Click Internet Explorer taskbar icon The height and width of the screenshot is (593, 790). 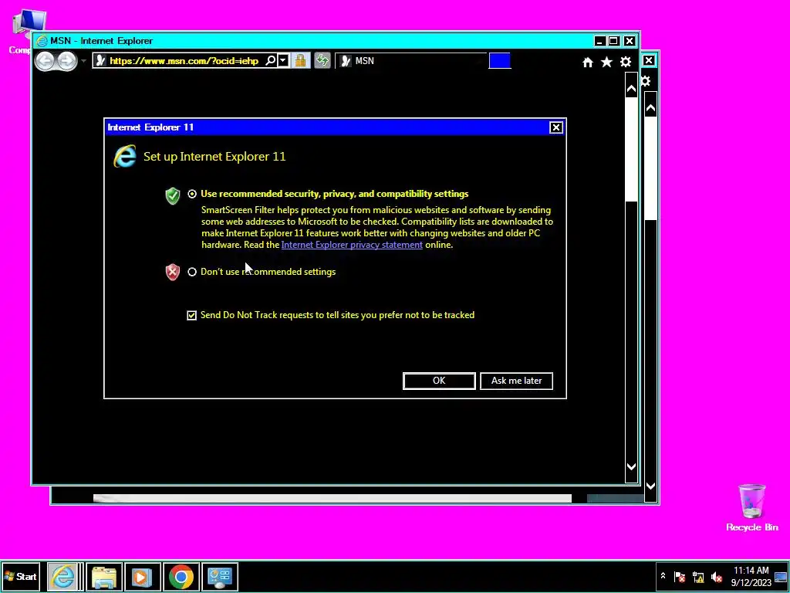64,576
